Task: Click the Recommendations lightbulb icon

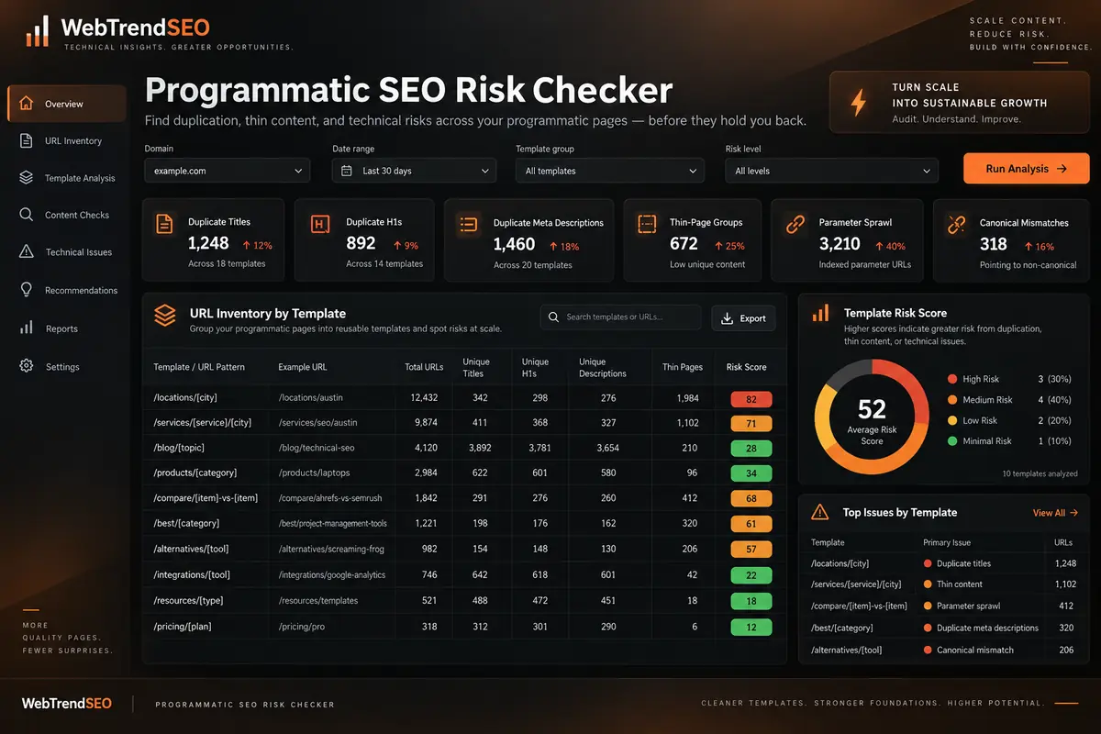Action: (x=27, y=290)
